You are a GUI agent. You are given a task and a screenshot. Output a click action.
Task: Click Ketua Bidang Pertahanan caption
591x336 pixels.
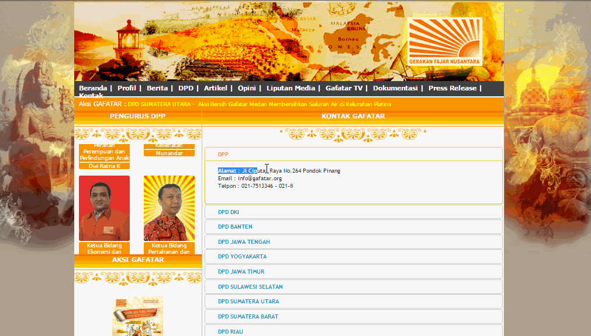(x=170, y=249)
